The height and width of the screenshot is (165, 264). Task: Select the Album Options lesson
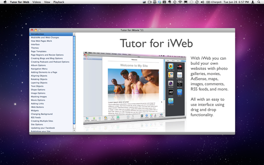[x=38, y=65]
